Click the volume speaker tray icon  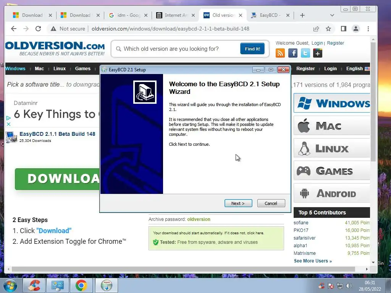coord(349,286)
